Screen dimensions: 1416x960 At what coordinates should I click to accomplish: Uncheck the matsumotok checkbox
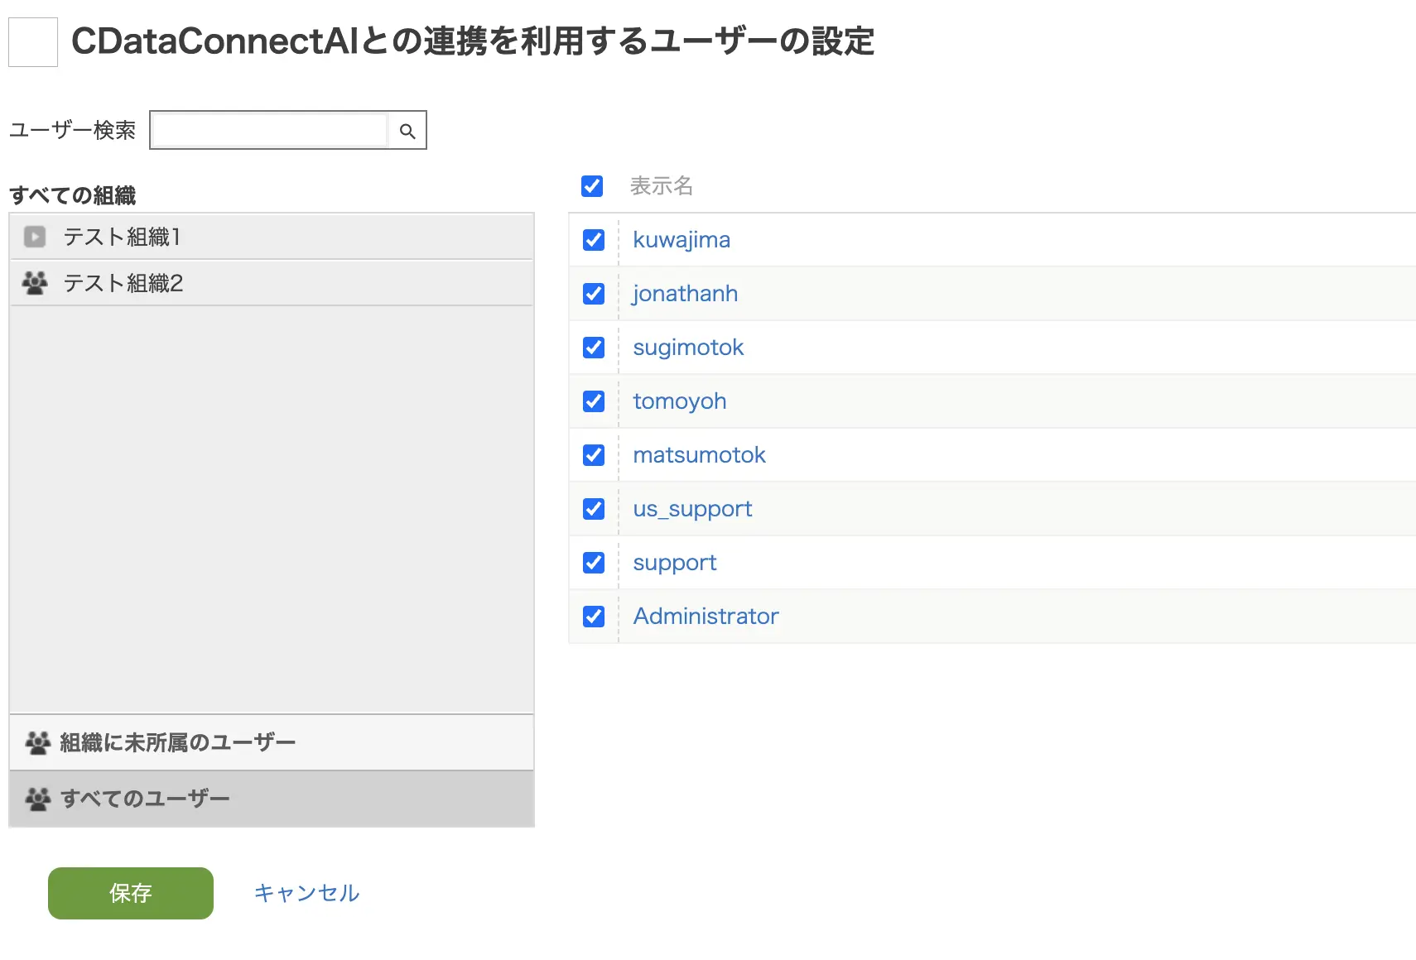click(594, 455)
